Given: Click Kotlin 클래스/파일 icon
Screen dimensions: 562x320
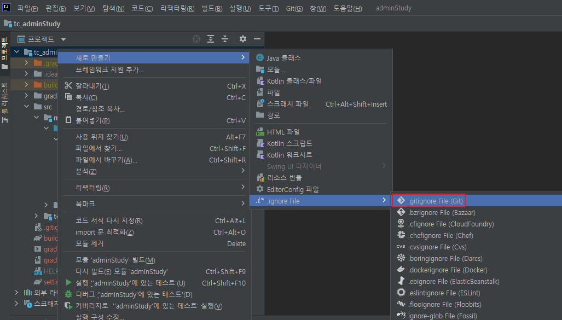Looking at the screenshot, I should coord(260,82).
